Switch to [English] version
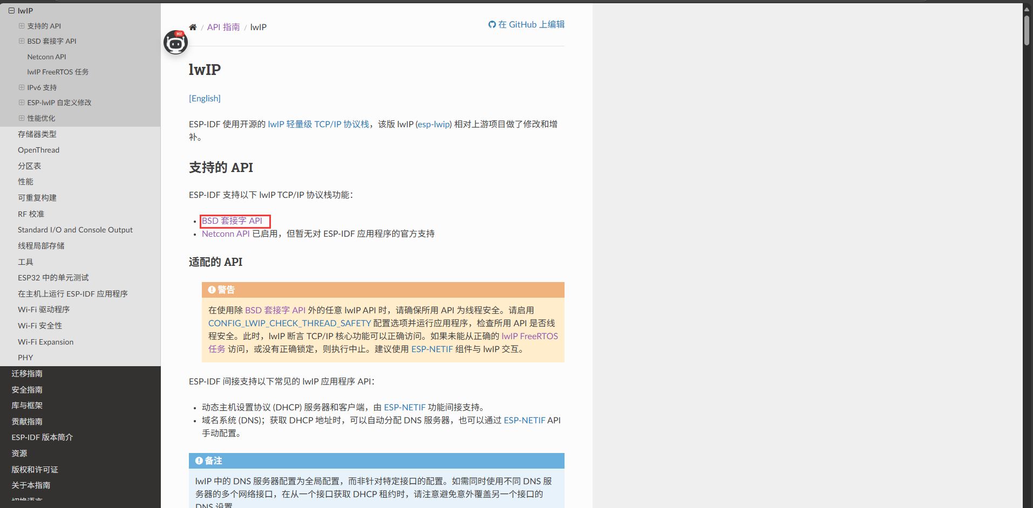 pyautogui.click(x=205, y=98)
